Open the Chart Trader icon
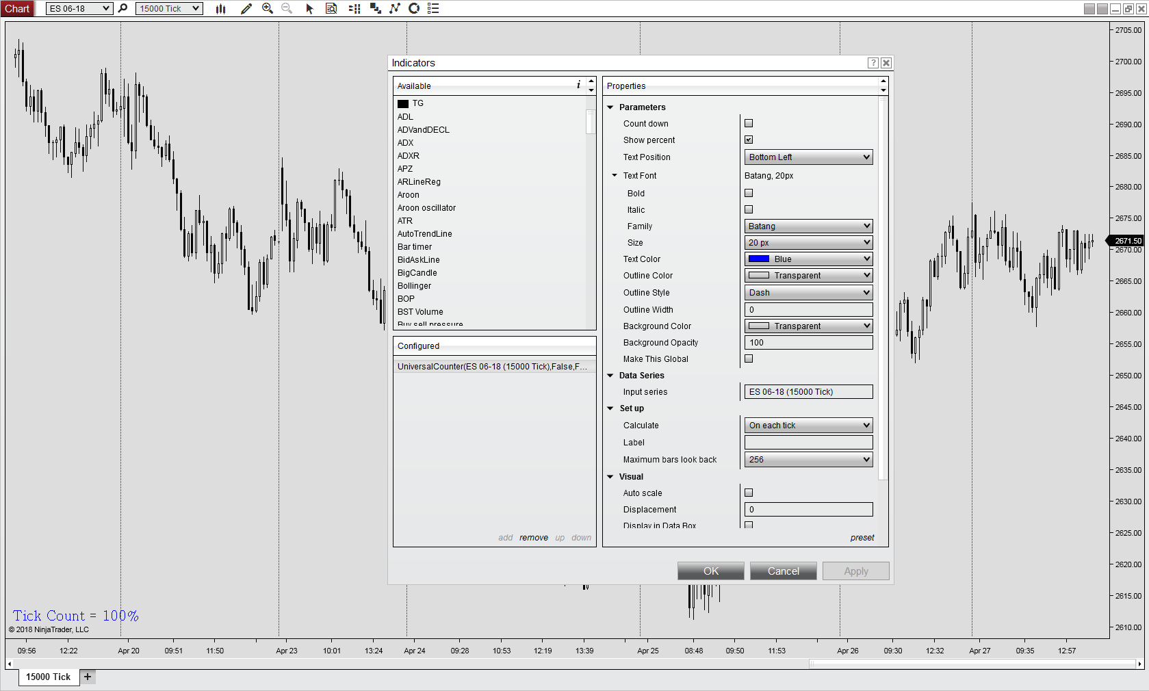 pos(354,8)
